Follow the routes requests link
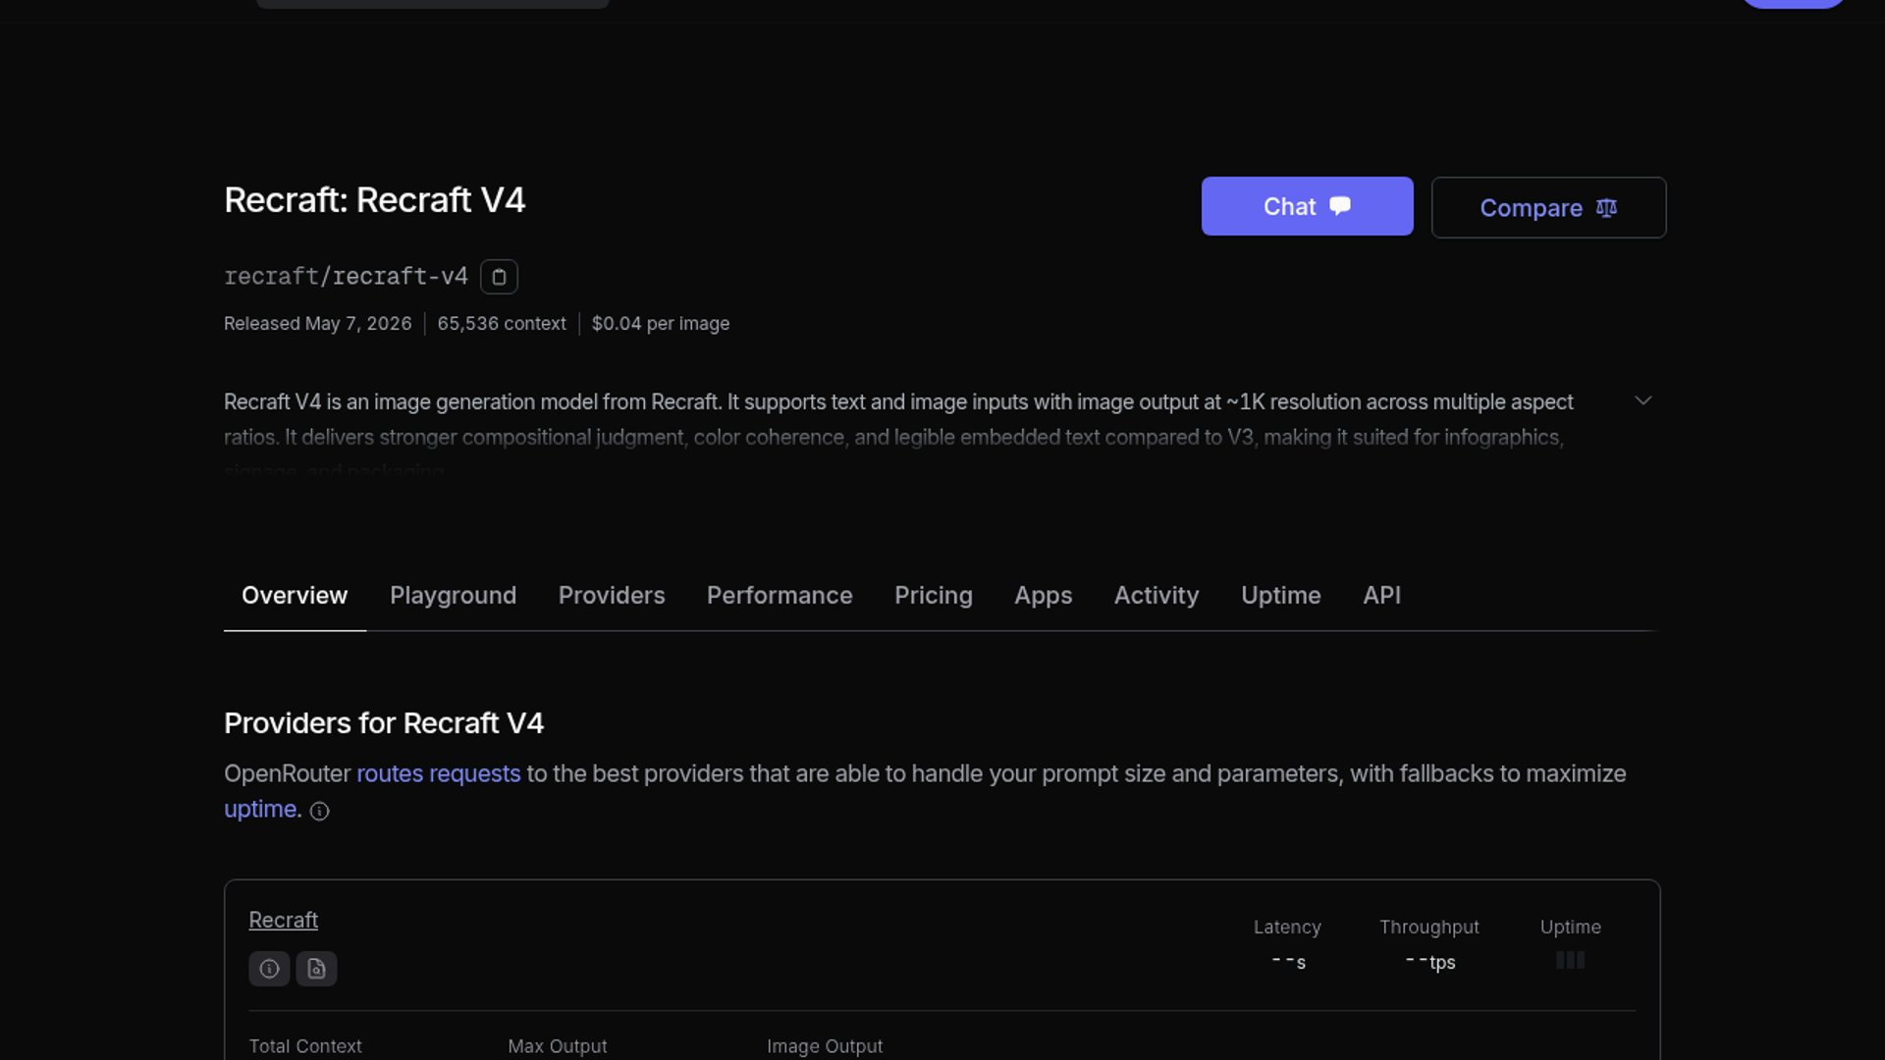Screen dimensions: 1885x1060 coord(438,773)
